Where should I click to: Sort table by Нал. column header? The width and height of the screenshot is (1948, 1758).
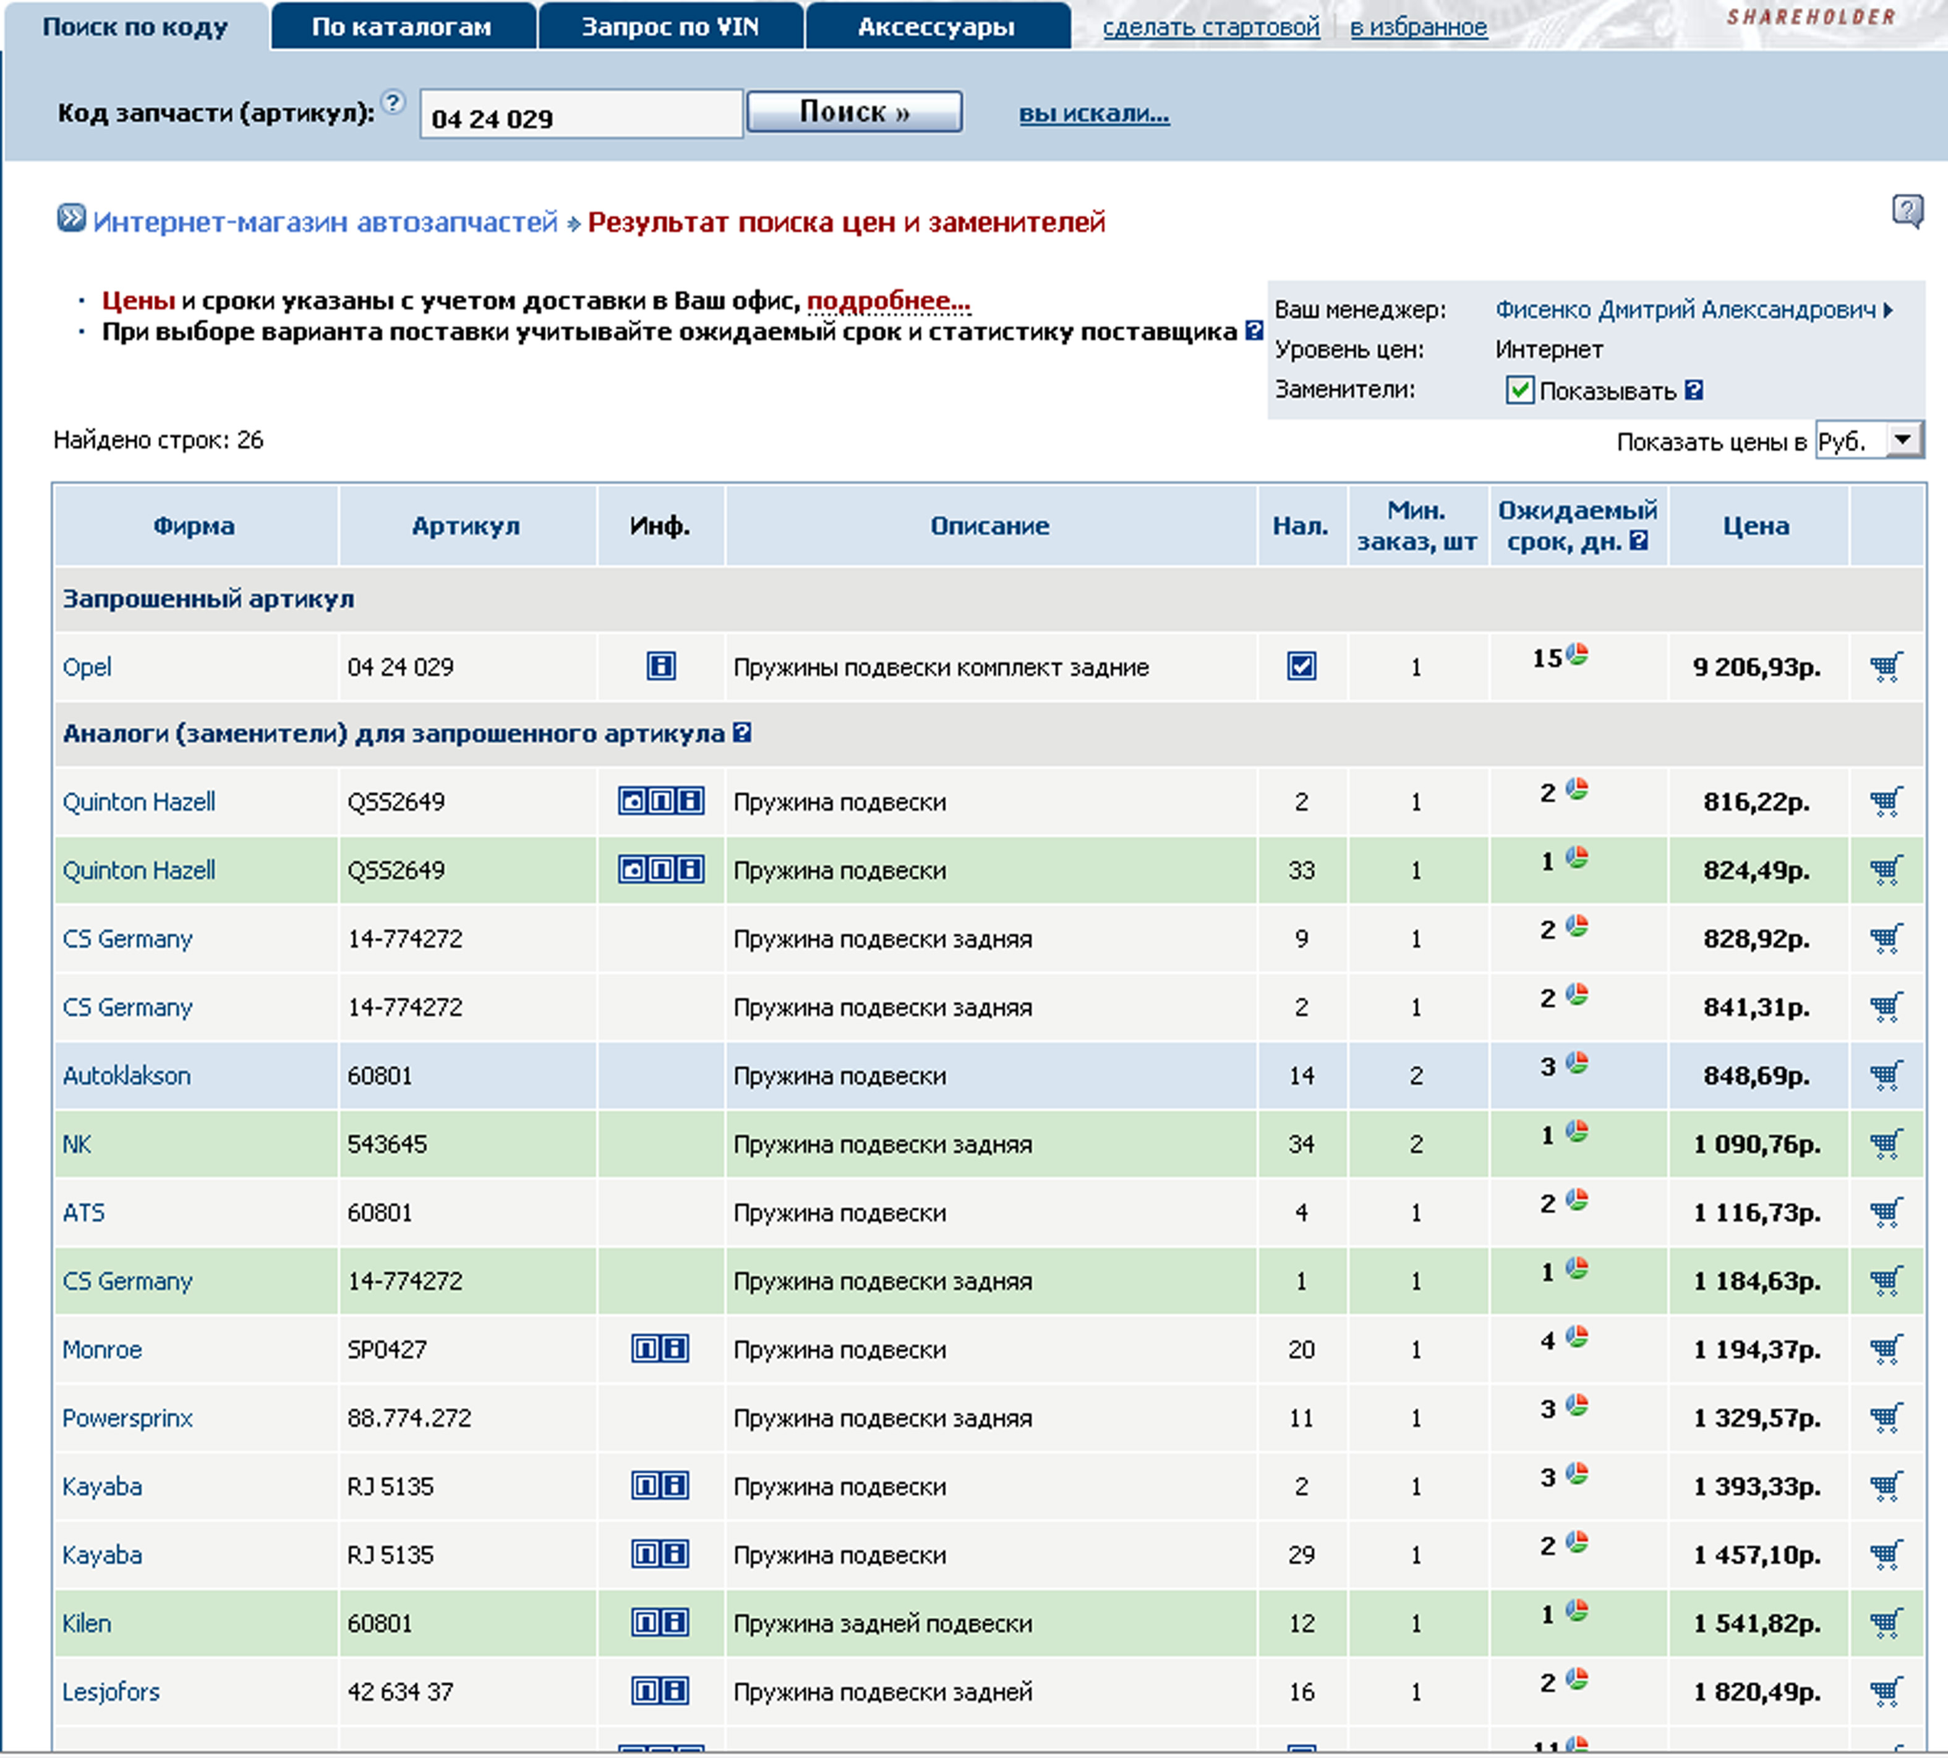1300,526
